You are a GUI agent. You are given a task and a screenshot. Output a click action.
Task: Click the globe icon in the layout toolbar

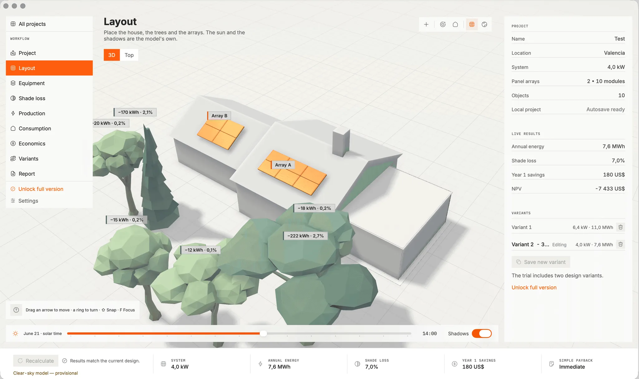[484, 24]
